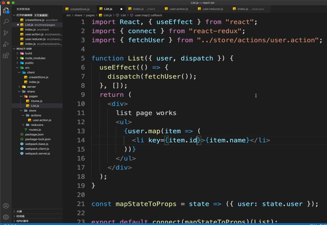Screen dimensions: 327x225
Task: Click the share breadcrumb segment
Action: point(78,15)
